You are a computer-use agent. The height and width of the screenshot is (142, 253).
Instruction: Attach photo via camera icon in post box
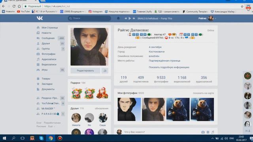(203, 132)
